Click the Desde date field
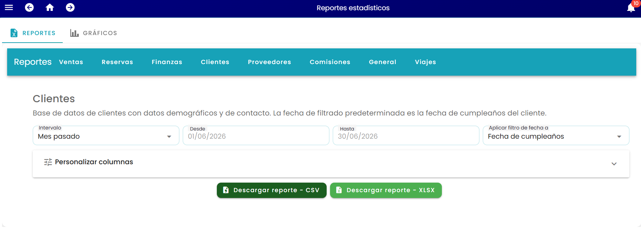Screen dimensions: 641x231 coord(256,136)
